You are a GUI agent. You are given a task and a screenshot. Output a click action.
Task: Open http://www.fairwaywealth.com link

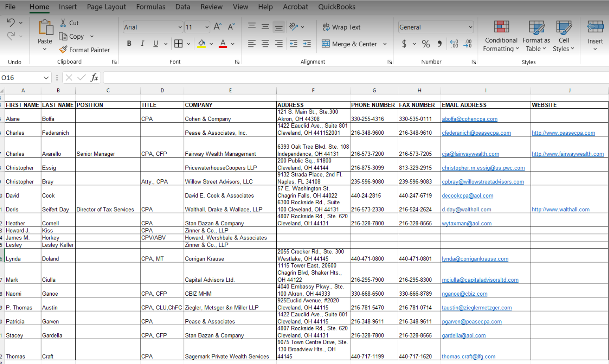coord(568,154)
